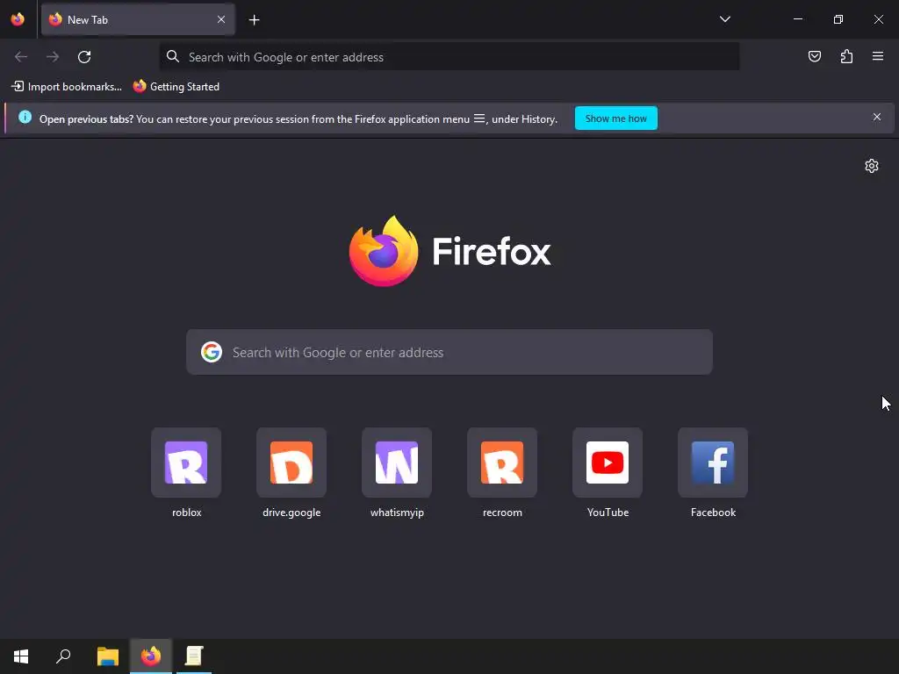899x674 pixels.
Task: Minimize the Firefox window
Action: (x=797, y=19)
